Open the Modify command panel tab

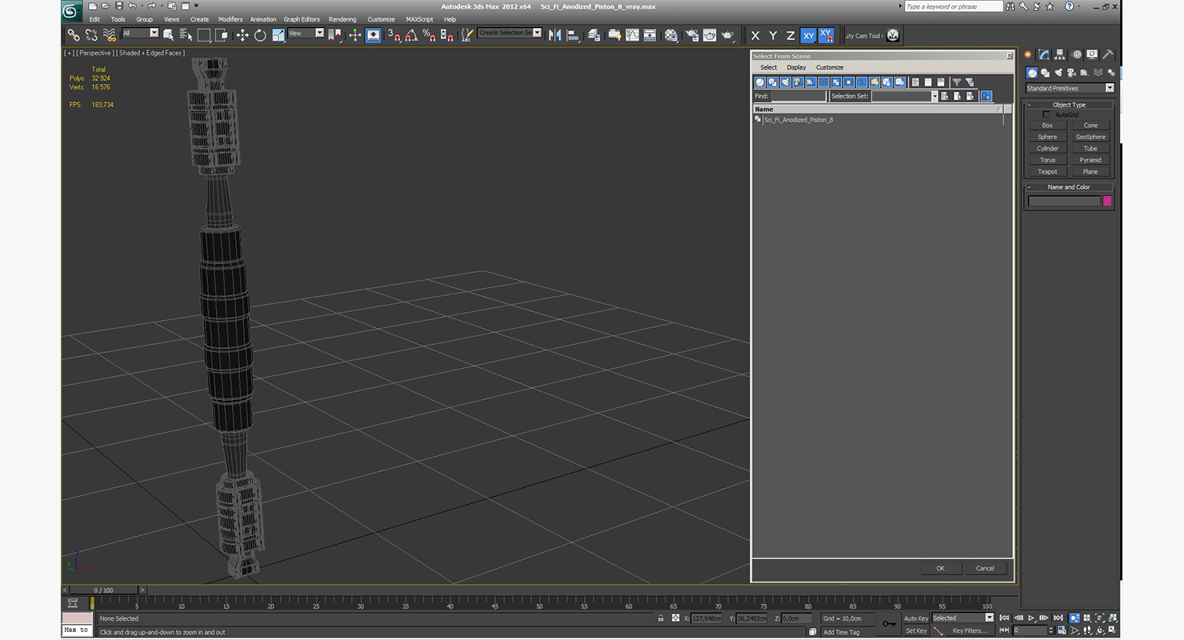click(x=1044, y=54)
